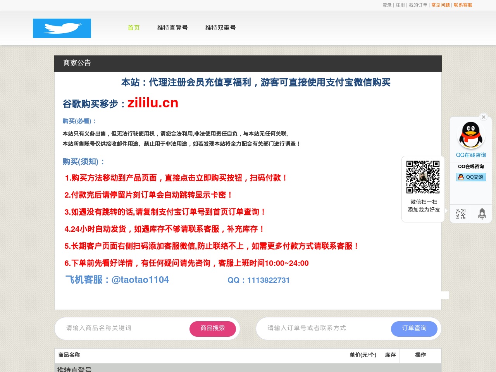Click rule 1 about 立即购买按钮
This screenshot has height=372, width=496.
pyautogui.click(x=176, y=178)
